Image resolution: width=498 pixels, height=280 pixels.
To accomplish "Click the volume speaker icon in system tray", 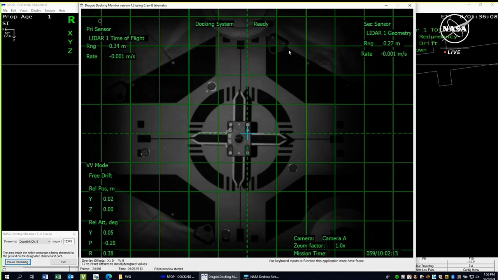I will point(477,277).
